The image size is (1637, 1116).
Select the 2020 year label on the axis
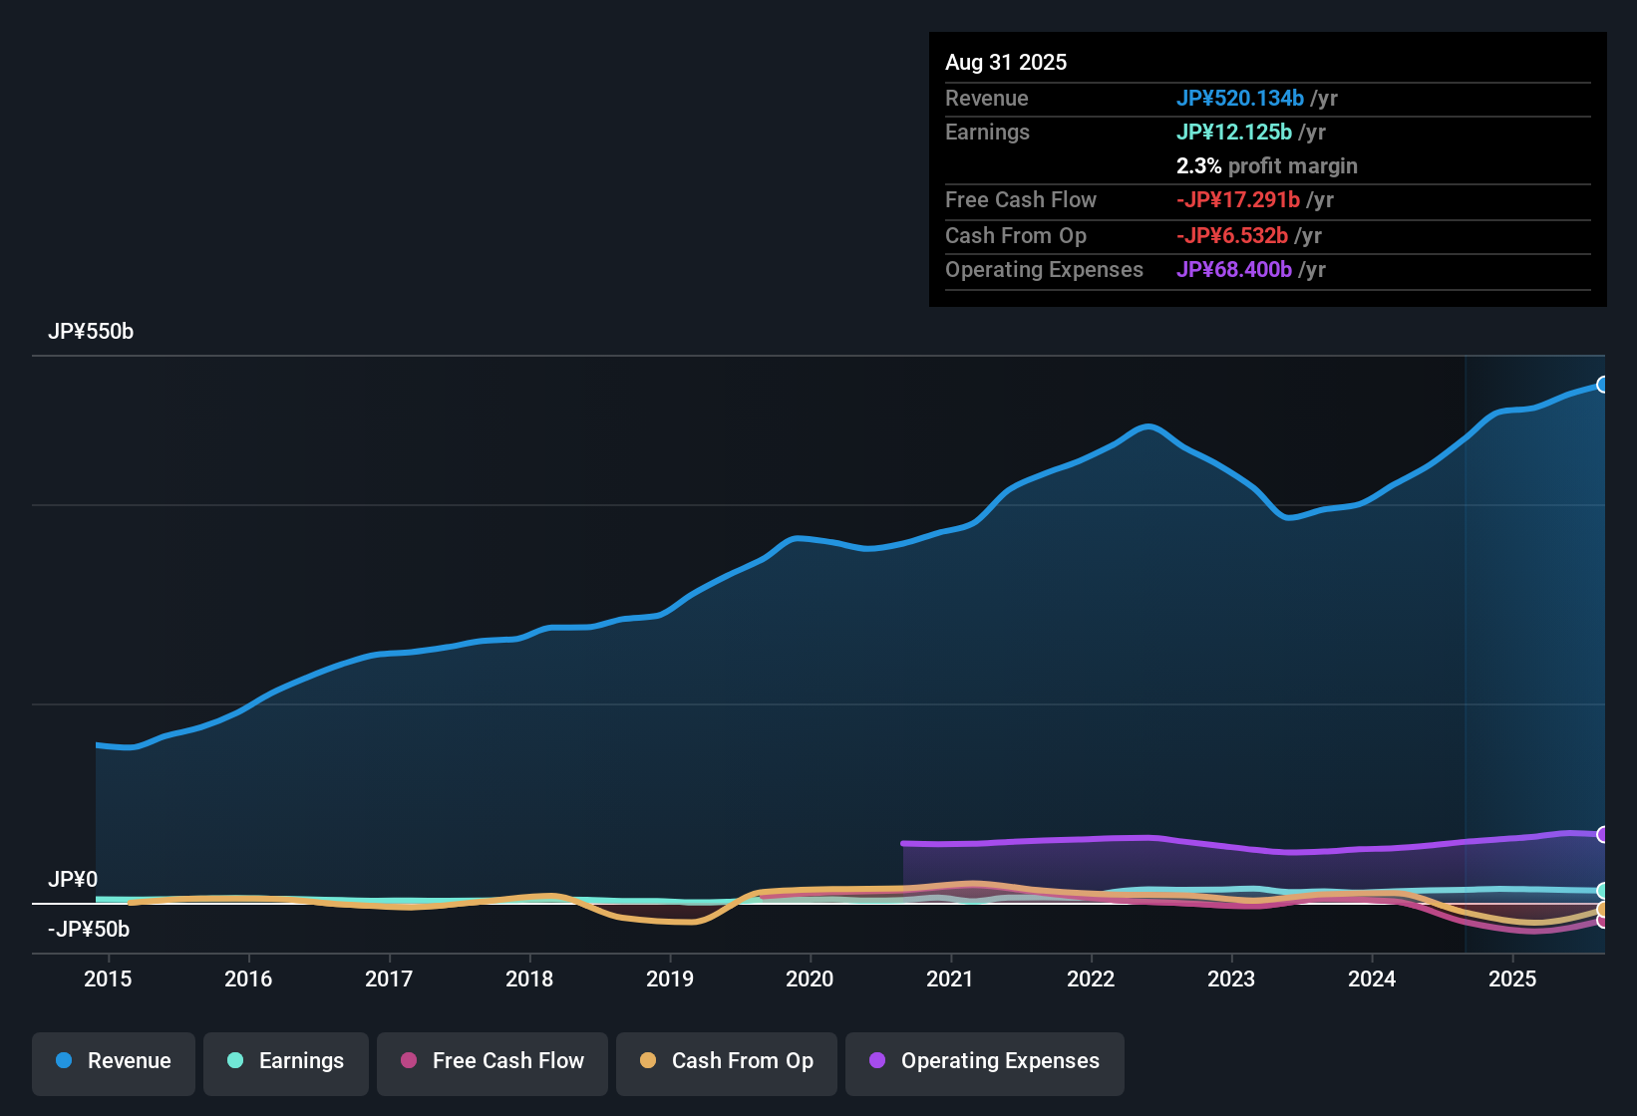pyautogui.click(x=811, y=978)
